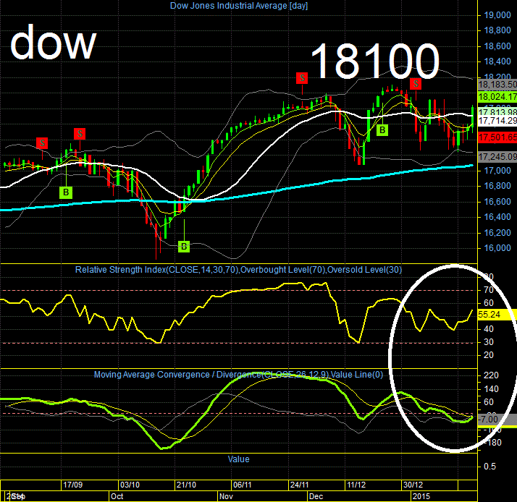
Task: Click the 220 label on MACD axis
Action: pos(491,375)
